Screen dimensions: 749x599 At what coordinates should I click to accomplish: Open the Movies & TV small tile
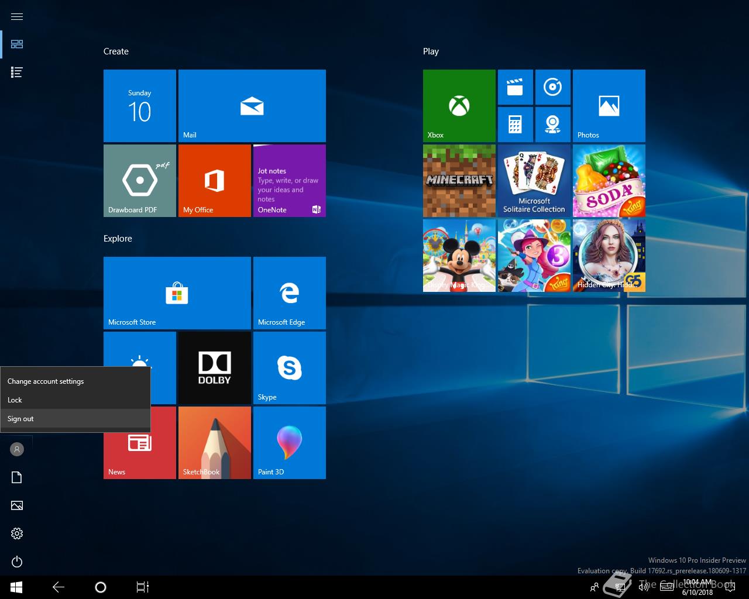point(516,87)
